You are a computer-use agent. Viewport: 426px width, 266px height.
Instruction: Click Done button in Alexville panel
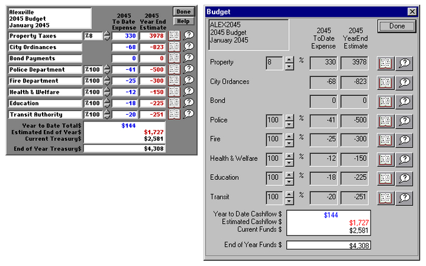pyautogui.click(x=183, y=12)
